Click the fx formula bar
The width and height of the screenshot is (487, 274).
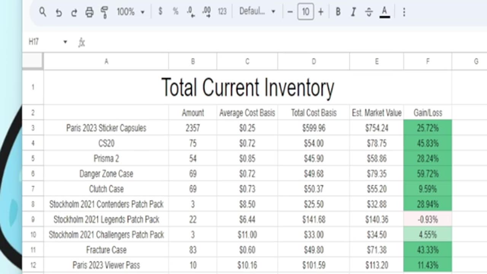pos(282,42)
